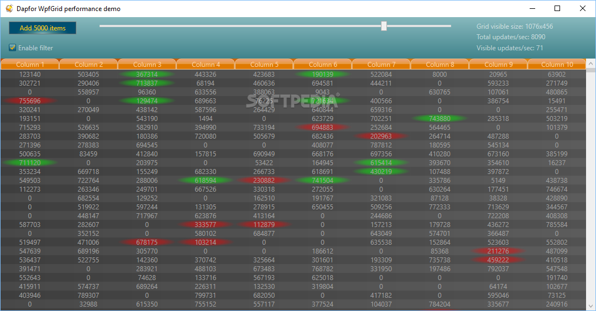Click the Column 10 header

(557, 65)
